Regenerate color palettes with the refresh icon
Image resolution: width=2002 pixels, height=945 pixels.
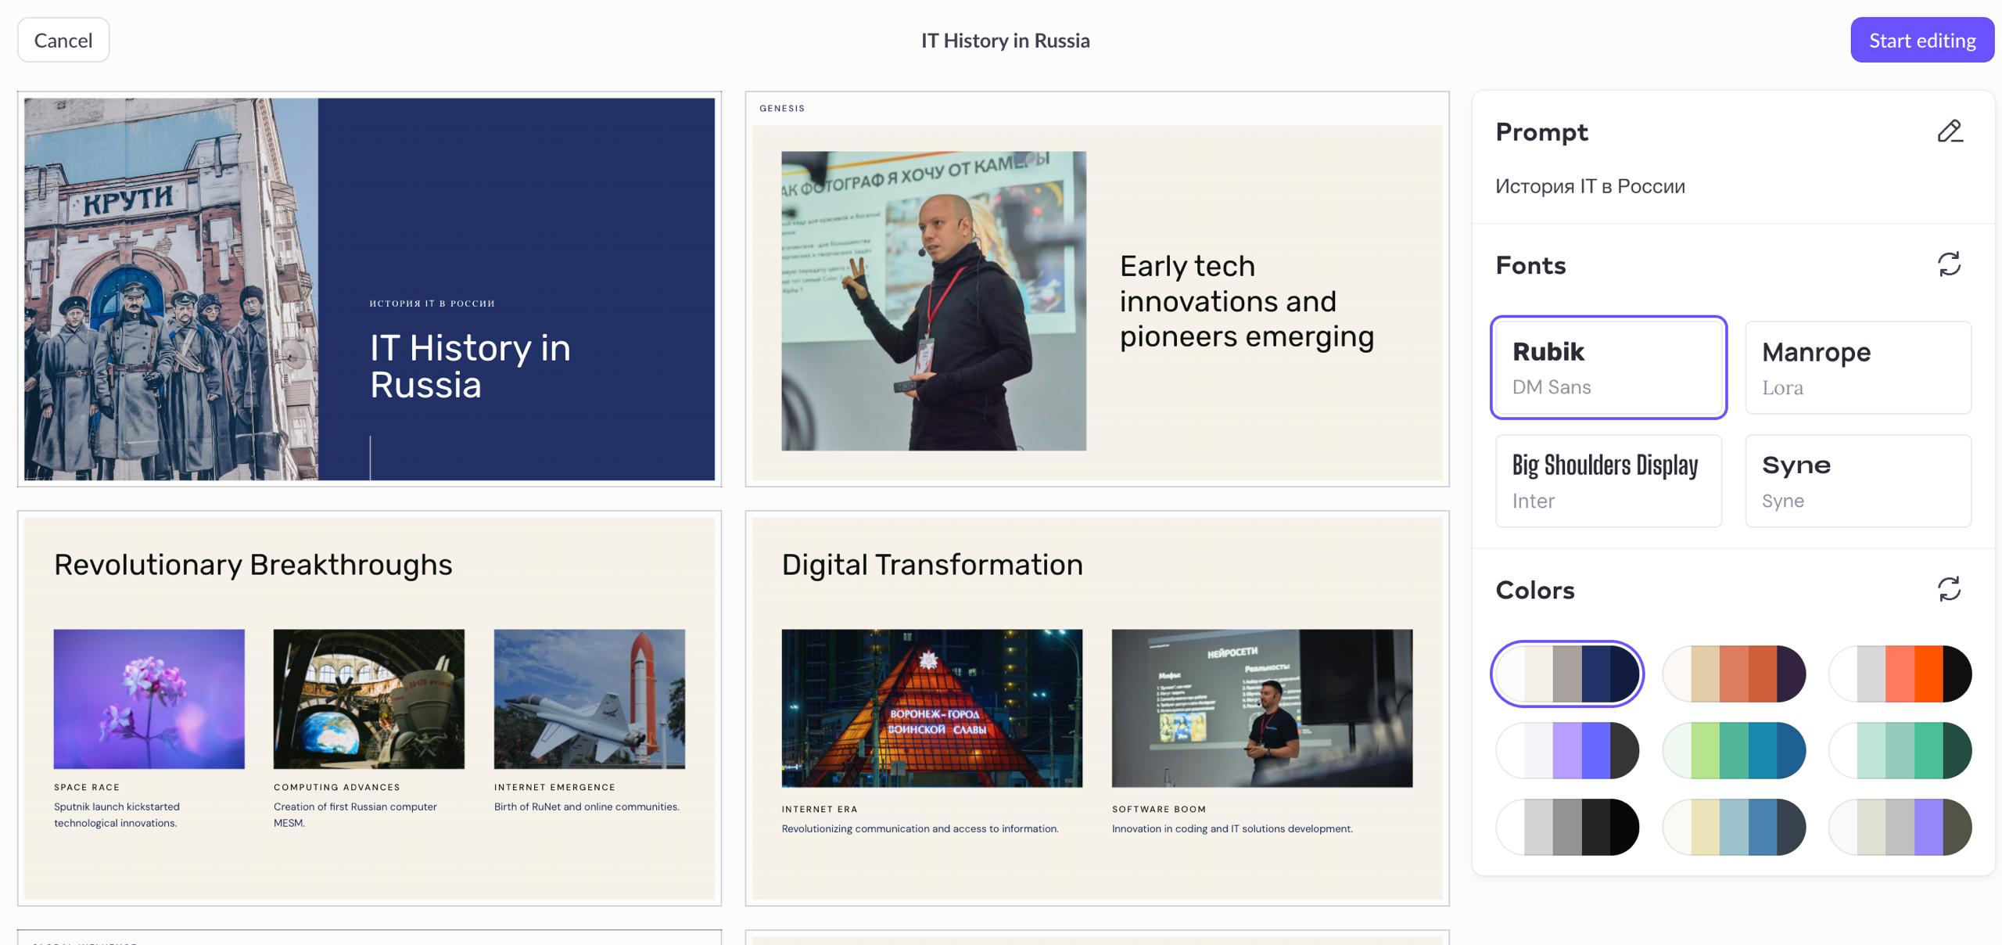click(1949, 589)
